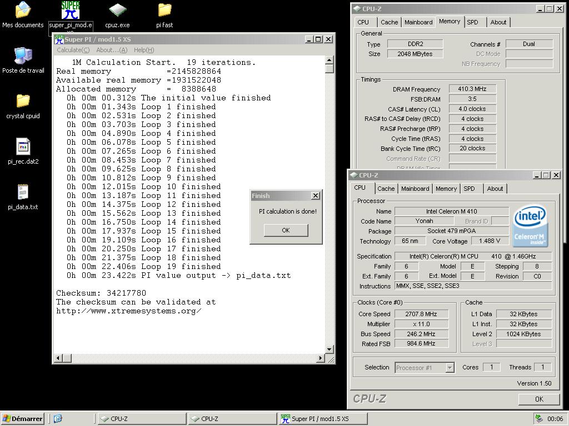Click Super PI vertical scrollbar up arrow

tap(329, 60)
